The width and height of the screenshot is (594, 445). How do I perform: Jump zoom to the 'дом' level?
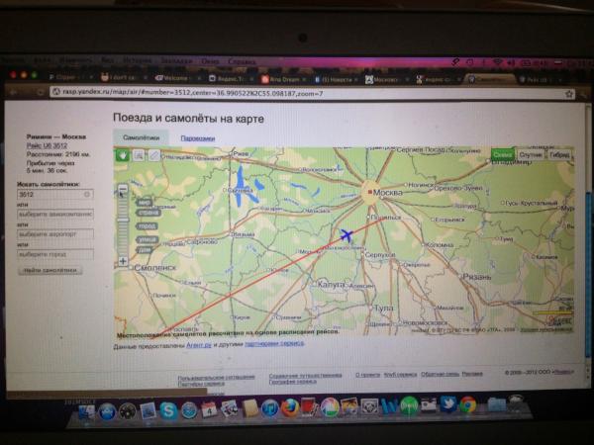[x=145, y=250]
